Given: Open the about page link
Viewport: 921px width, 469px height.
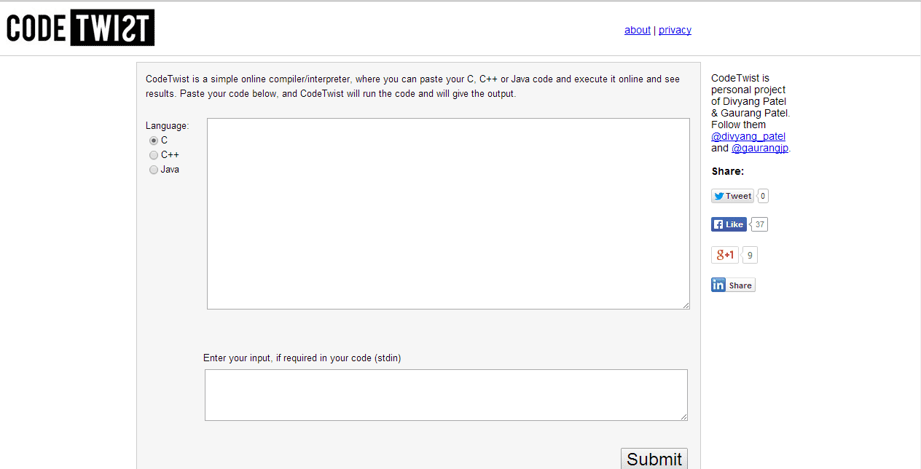Looking at the screenshot, I should tap(638, 30).
